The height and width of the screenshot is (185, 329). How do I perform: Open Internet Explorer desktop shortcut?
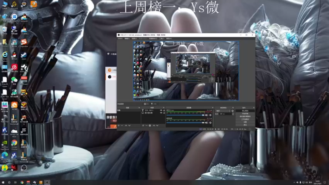[5, 56]
